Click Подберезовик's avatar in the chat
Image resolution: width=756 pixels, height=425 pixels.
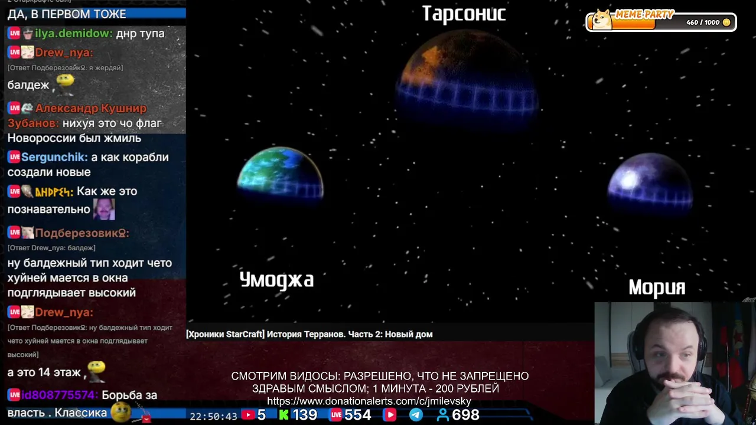[28, 233]
